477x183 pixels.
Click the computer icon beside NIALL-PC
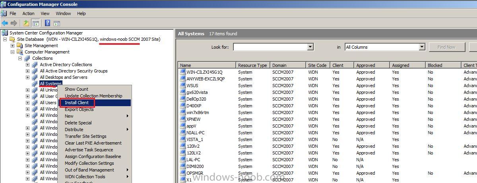coord(183,133)
